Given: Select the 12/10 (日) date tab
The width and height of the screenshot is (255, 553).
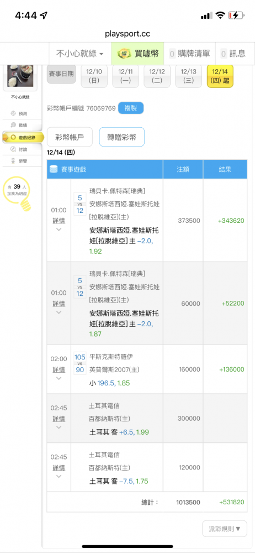Looking at the screenshot, I should [x=94, y=76].
